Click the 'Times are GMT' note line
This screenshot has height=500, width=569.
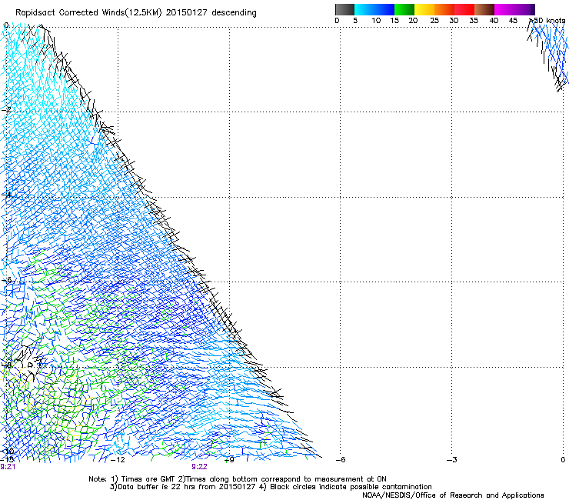pos(238,479)
